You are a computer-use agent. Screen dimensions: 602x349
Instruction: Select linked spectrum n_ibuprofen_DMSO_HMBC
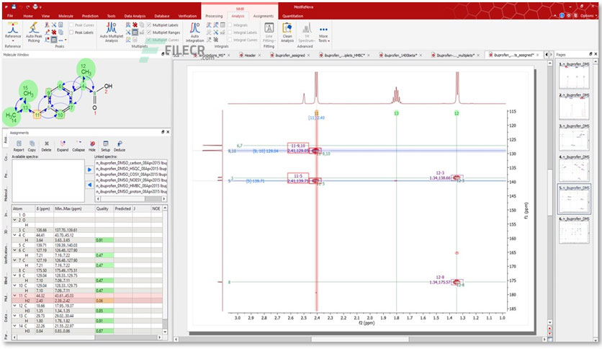click(131, 185)
